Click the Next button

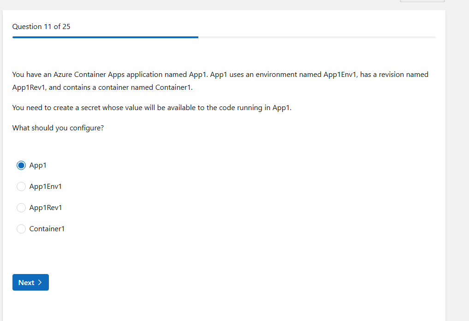(30, 282)
